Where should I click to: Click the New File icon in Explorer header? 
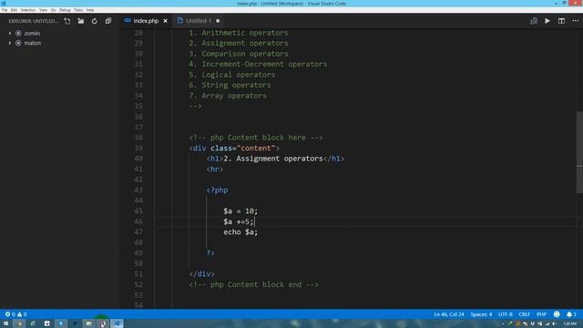point(67,21)
